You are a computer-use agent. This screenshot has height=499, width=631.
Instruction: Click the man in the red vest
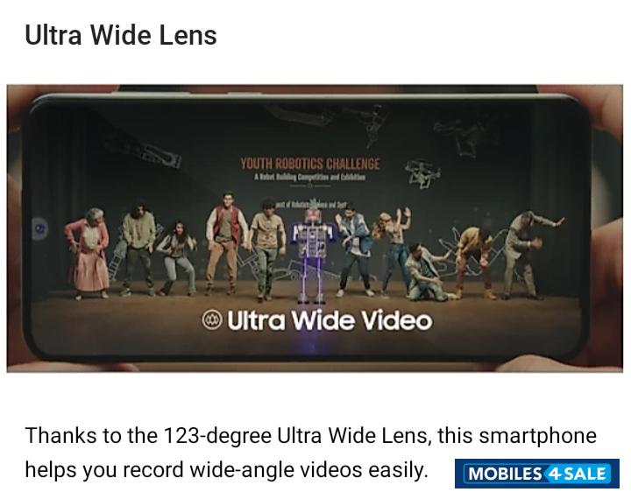(x=226, y=242)
